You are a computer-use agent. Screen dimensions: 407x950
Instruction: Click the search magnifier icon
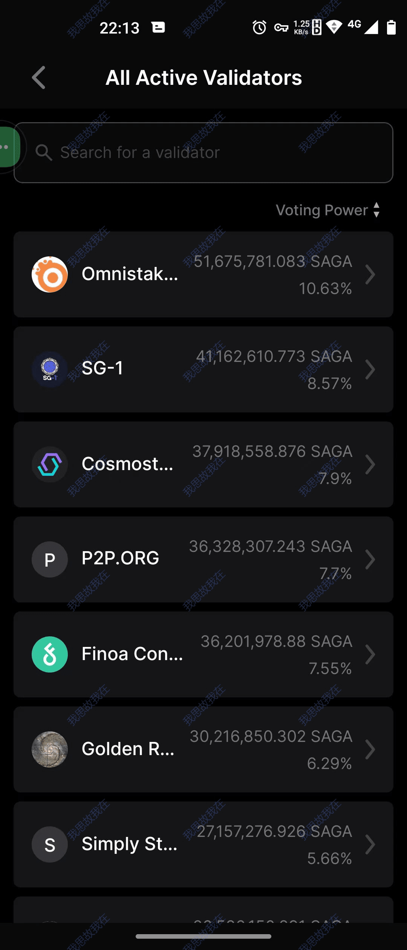point(44,153)
